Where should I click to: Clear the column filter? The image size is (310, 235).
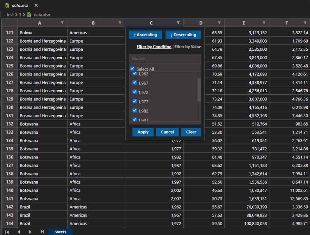tap(191, 132)
